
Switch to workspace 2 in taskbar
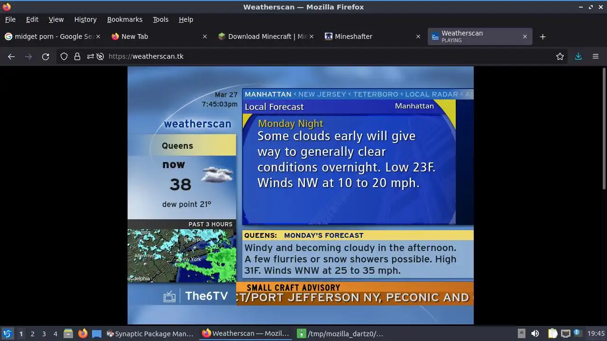click(x=32, y=334)
